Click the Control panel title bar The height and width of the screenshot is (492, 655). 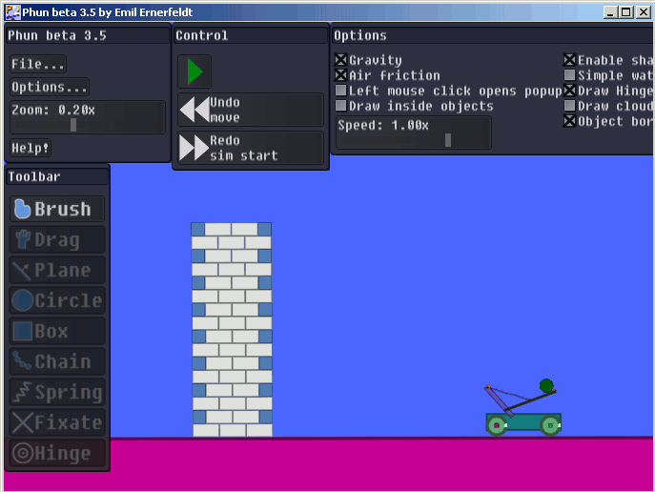pyautogui.click(x=251, y=35)
